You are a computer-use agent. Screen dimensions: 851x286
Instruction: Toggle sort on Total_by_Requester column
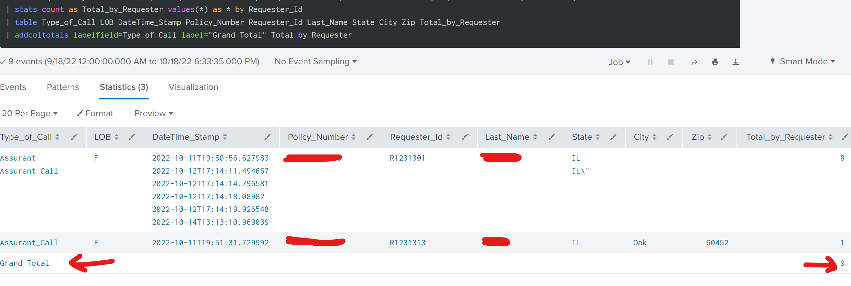830,137
